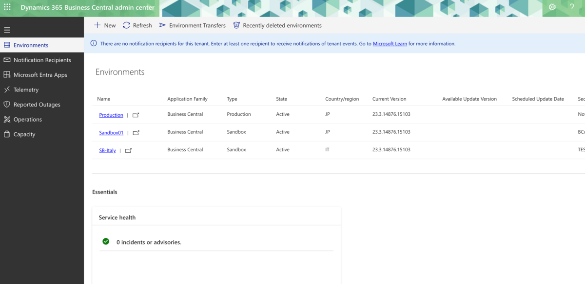Click the Production type cell
585x284 pixels.
(x=239, y=114)
